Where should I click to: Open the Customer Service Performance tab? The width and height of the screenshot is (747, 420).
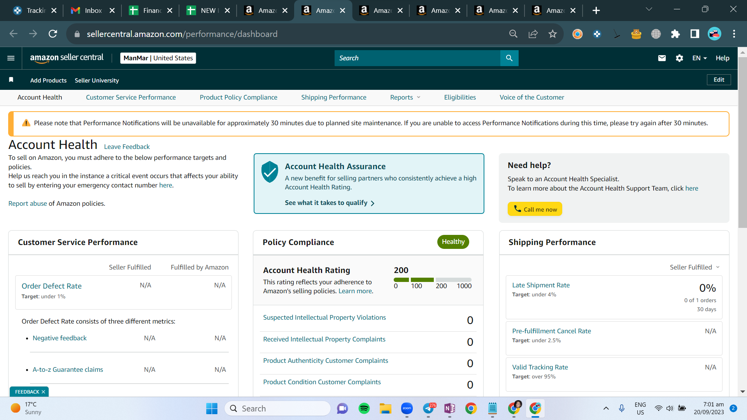[131, 97]
